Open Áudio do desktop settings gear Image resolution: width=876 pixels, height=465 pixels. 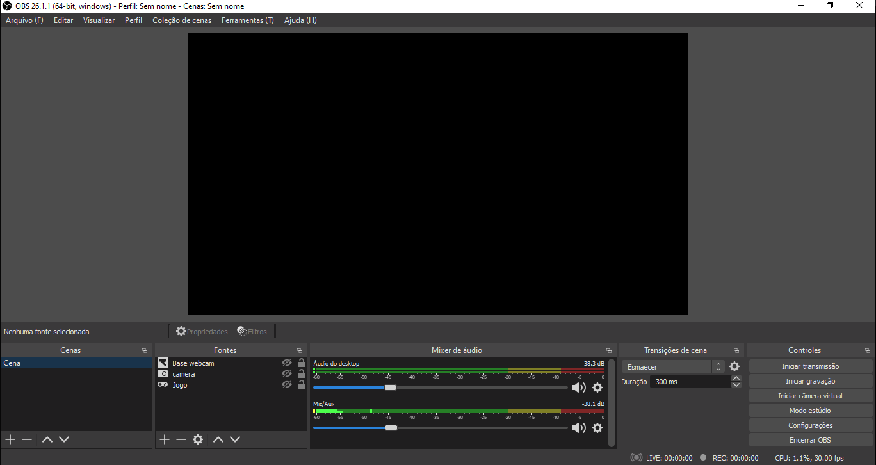(597, 387)
